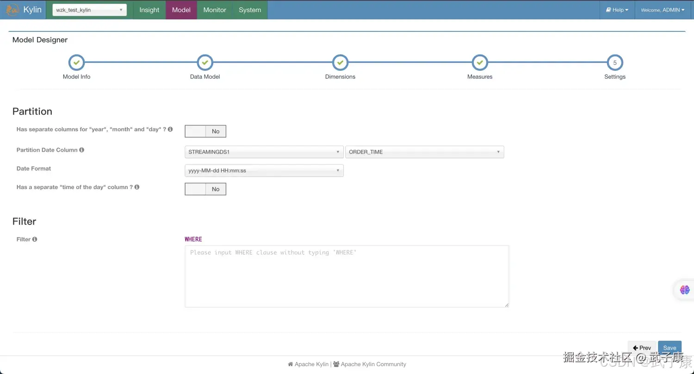This screenshot has width=694, height=374.
Task: Click the Dimensions step checkmark icon
Action: tap(340, 62)
